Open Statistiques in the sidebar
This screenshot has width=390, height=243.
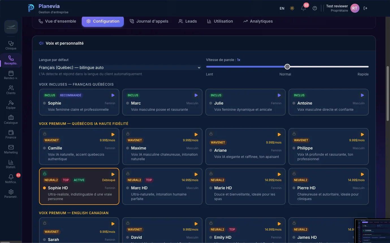click(x=11, y=164)
